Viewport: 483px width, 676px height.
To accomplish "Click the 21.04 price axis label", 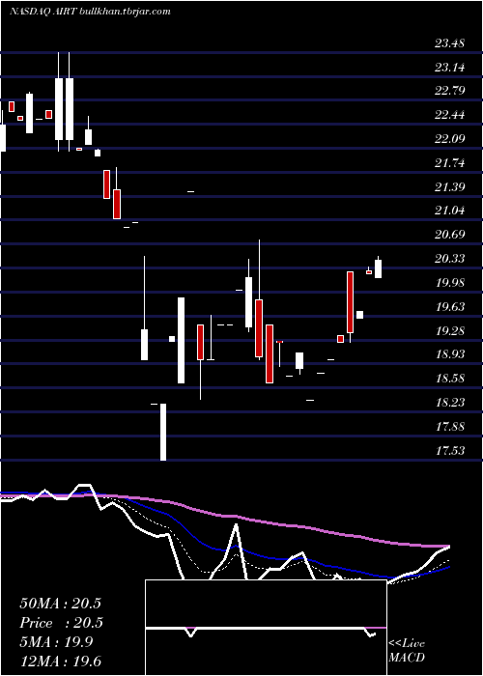I will (x=450, y=211).
